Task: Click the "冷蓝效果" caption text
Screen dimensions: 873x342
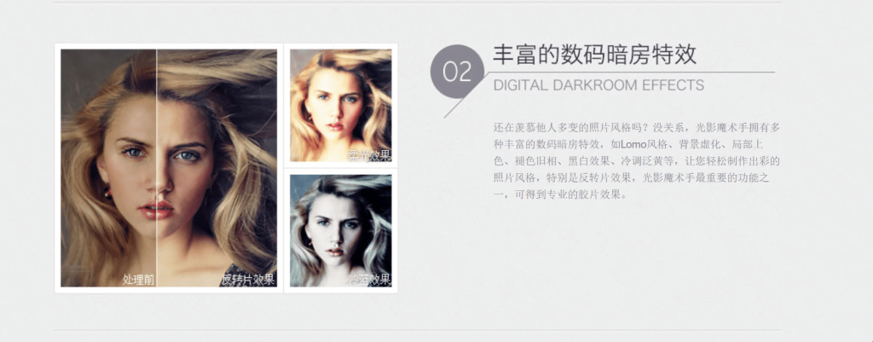Action: tap(370, 280)
